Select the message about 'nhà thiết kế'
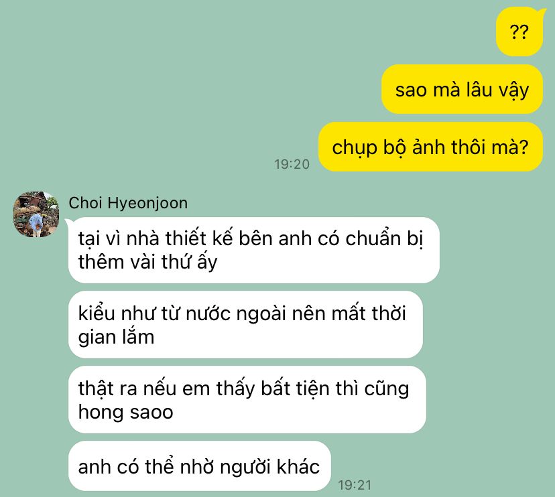555x497 pixels. click(x=254, y=250)
